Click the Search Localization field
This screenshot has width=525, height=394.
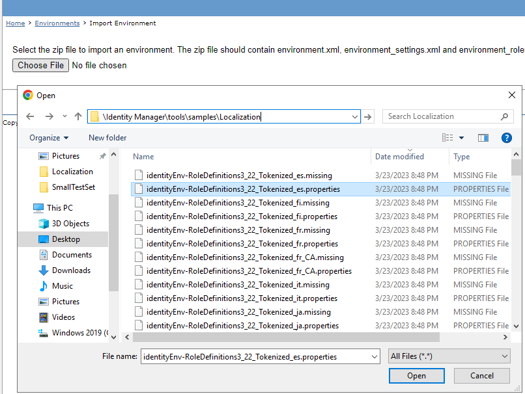pyautogui.click(x=447, y=116)
